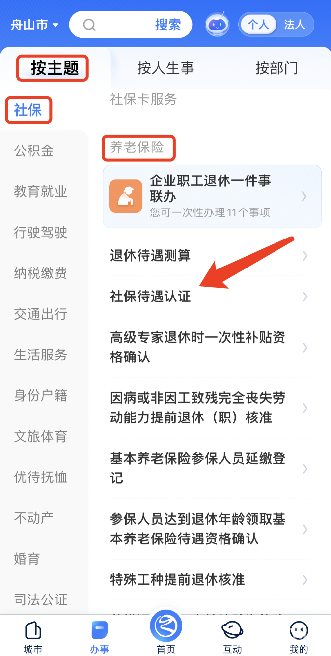Click the search magnifier icon
Screen dimensions: 331x656
[x=89, y=25]
